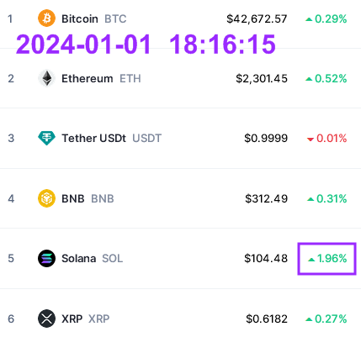The width and height of the screenshot is (361, 337).
Task: Select the Tether USDt name
Action: pos(93,139)
